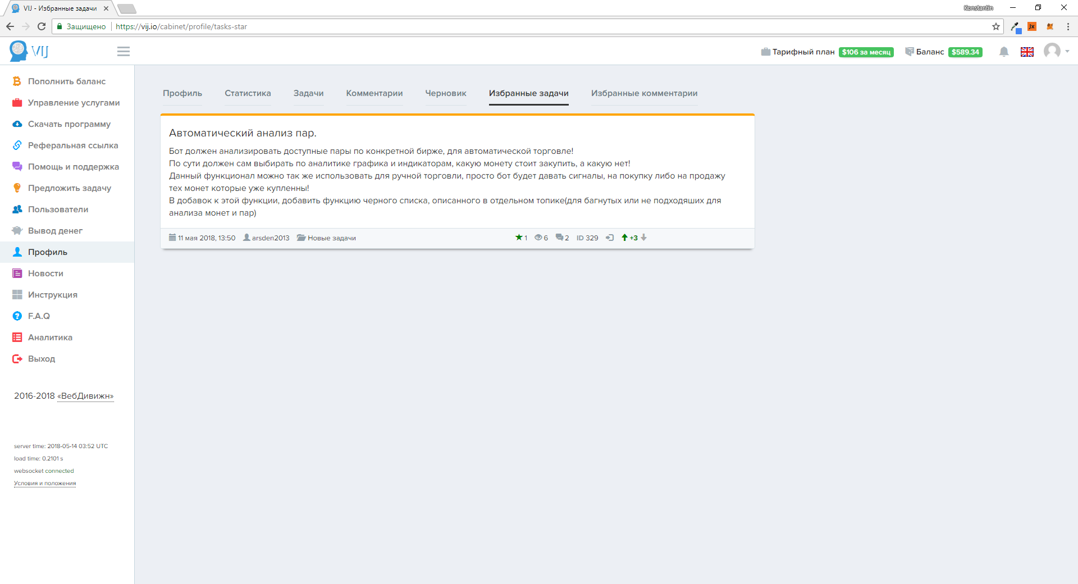Viewport: 1078px width, 584px height.
Task: Click the $589.34 balance badge
Action: [x=965, y=52]
